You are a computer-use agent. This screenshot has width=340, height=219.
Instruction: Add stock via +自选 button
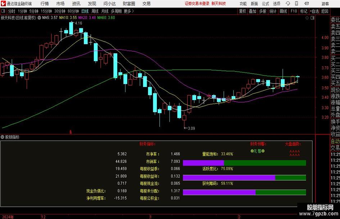coord(314,11)
